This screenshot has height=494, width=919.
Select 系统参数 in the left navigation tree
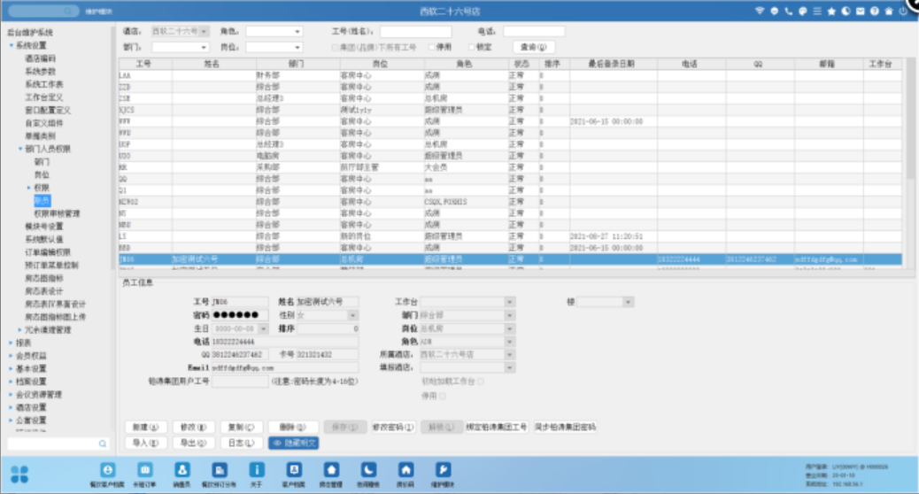[40, 71]
